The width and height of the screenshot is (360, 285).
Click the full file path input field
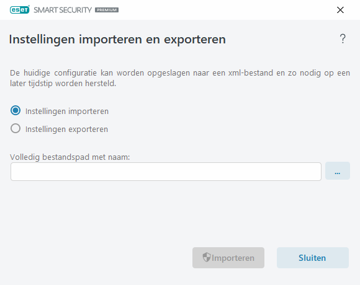pos(166,172)
